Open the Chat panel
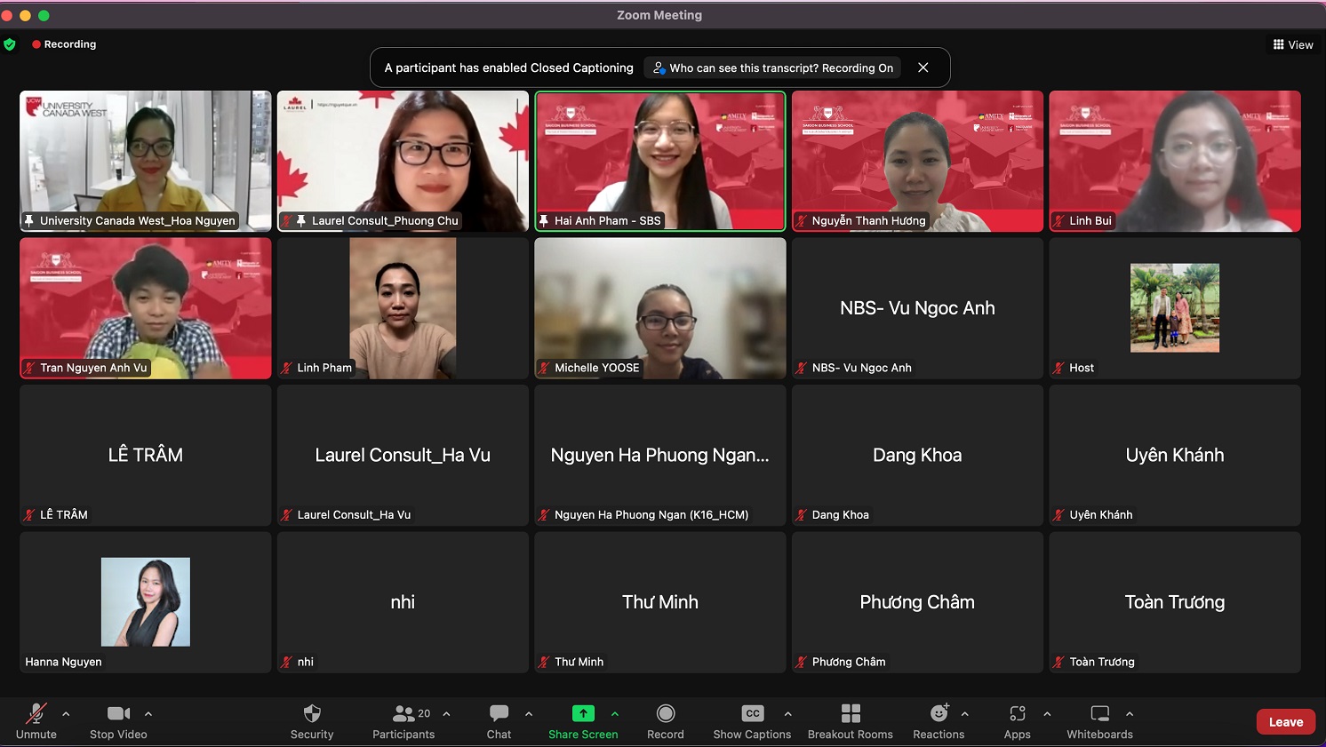This screenshot has width=1326, height=747. 499,721
